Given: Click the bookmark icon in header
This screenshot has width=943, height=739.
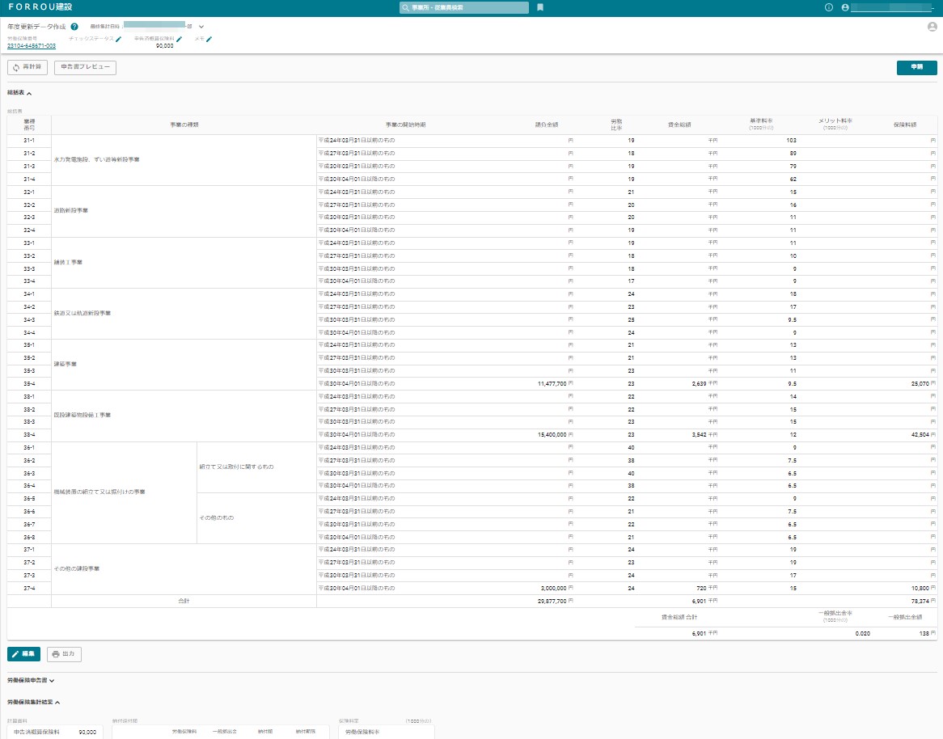Looking at the screenshot, I should click(540, 7).
